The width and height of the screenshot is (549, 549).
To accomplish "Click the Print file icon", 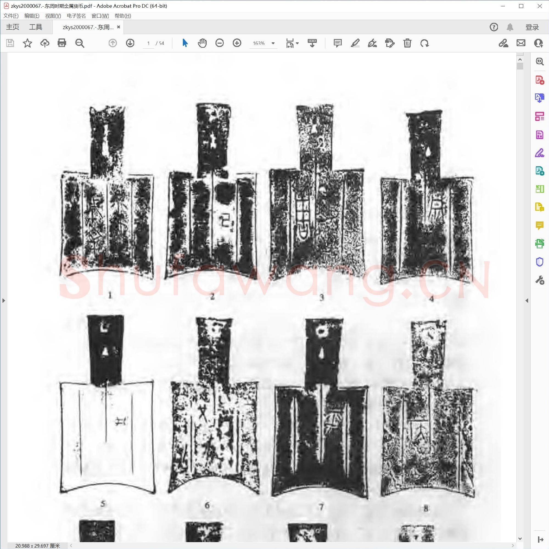I will [62, 43].
